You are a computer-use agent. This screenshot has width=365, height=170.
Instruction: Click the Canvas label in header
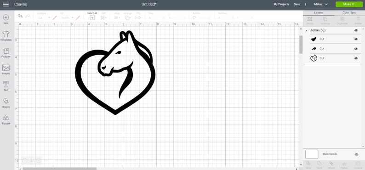(x=21, y=5)
